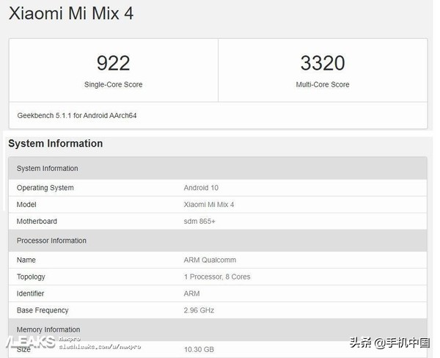Click the Motherboard row label
Viewport: 440px width, 358px height.
point(37,222)
